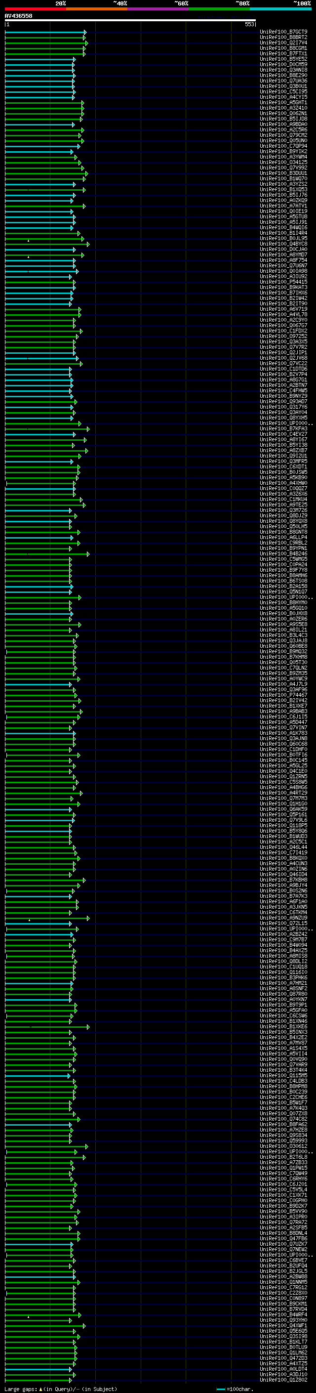The image size is (316, 1393).
Task: Open hit UniRef100_C5WMG5
Action: point(283,559)
